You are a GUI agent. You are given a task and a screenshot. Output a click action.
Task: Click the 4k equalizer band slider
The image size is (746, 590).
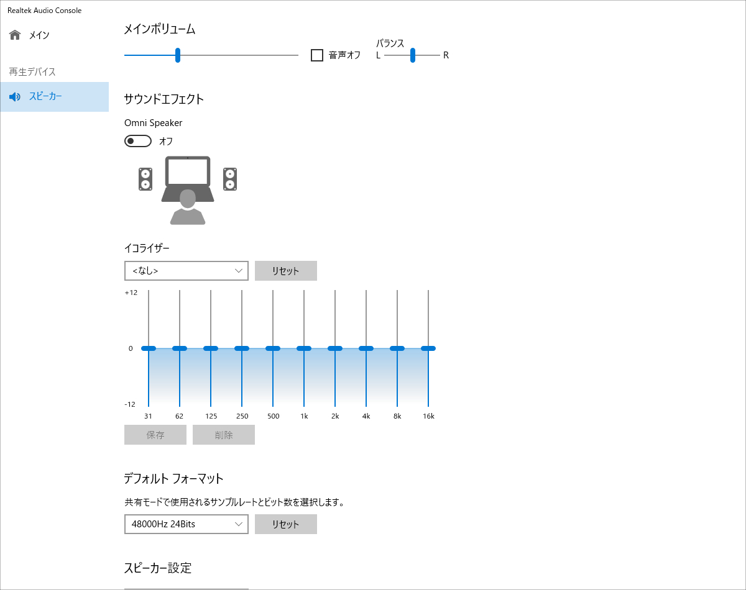point(366,348)
